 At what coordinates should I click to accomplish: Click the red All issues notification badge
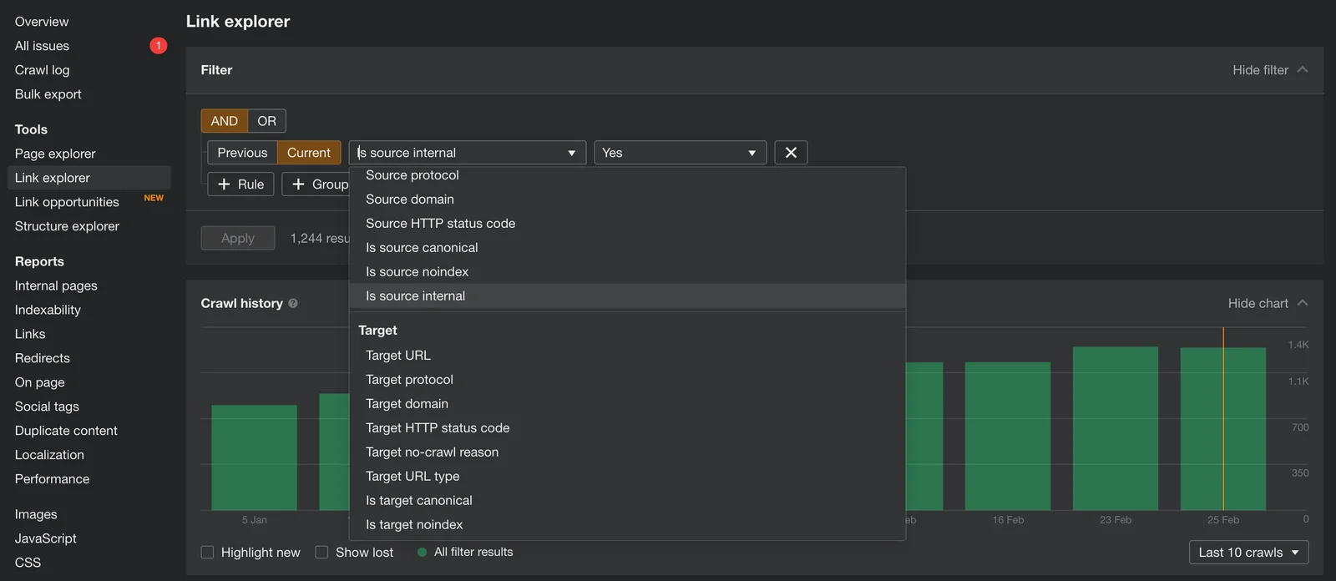click(x=158, y=46)
